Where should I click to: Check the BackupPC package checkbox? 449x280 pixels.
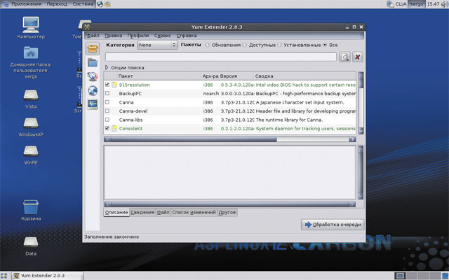(x=107, y=93)
